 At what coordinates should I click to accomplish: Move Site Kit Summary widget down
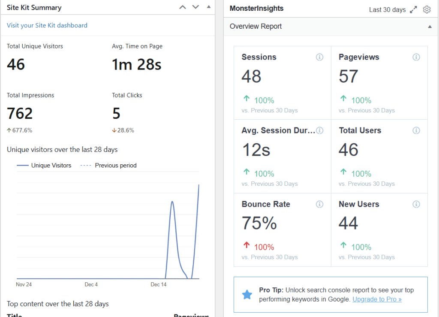click(x=195, y=7)
